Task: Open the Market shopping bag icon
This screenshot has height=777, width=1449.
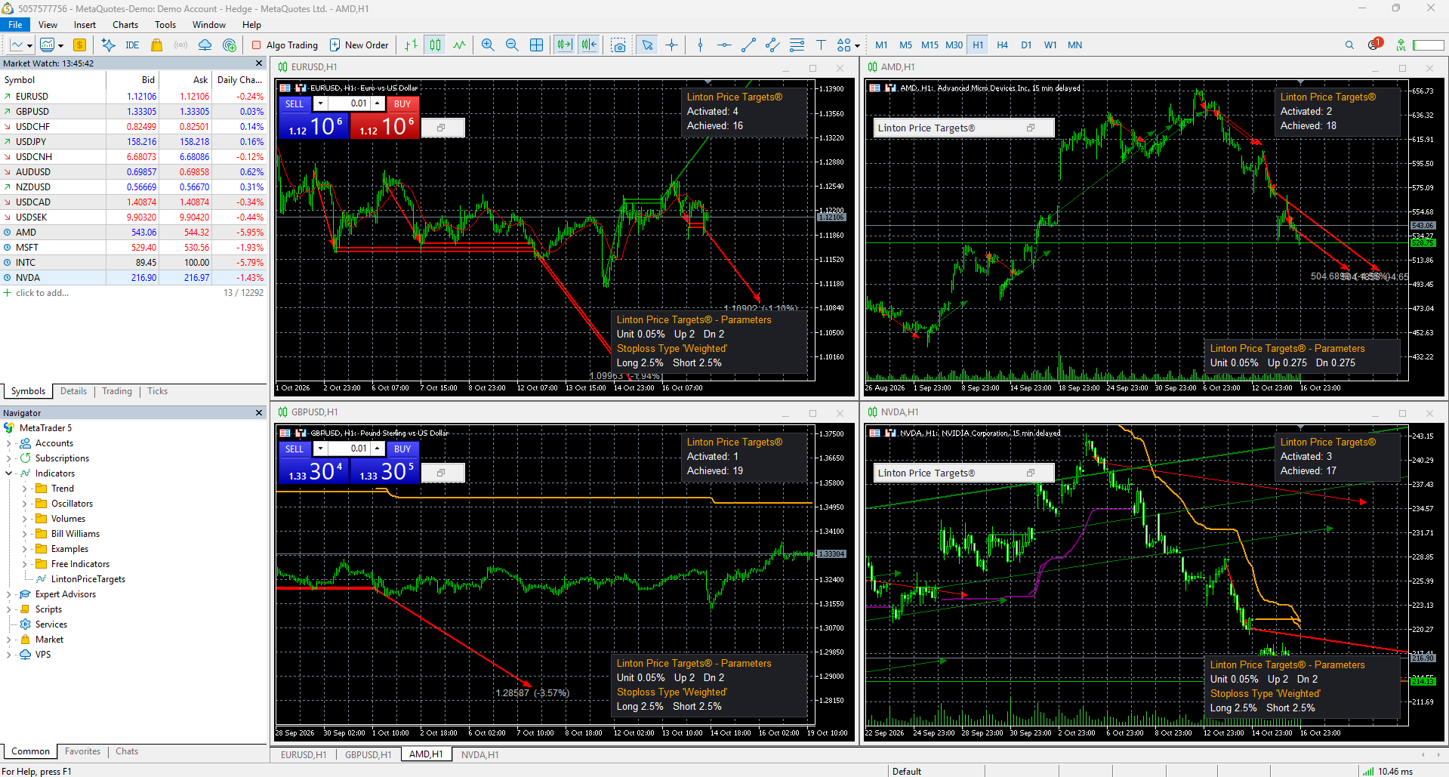Action: click(x=157, y=45)
